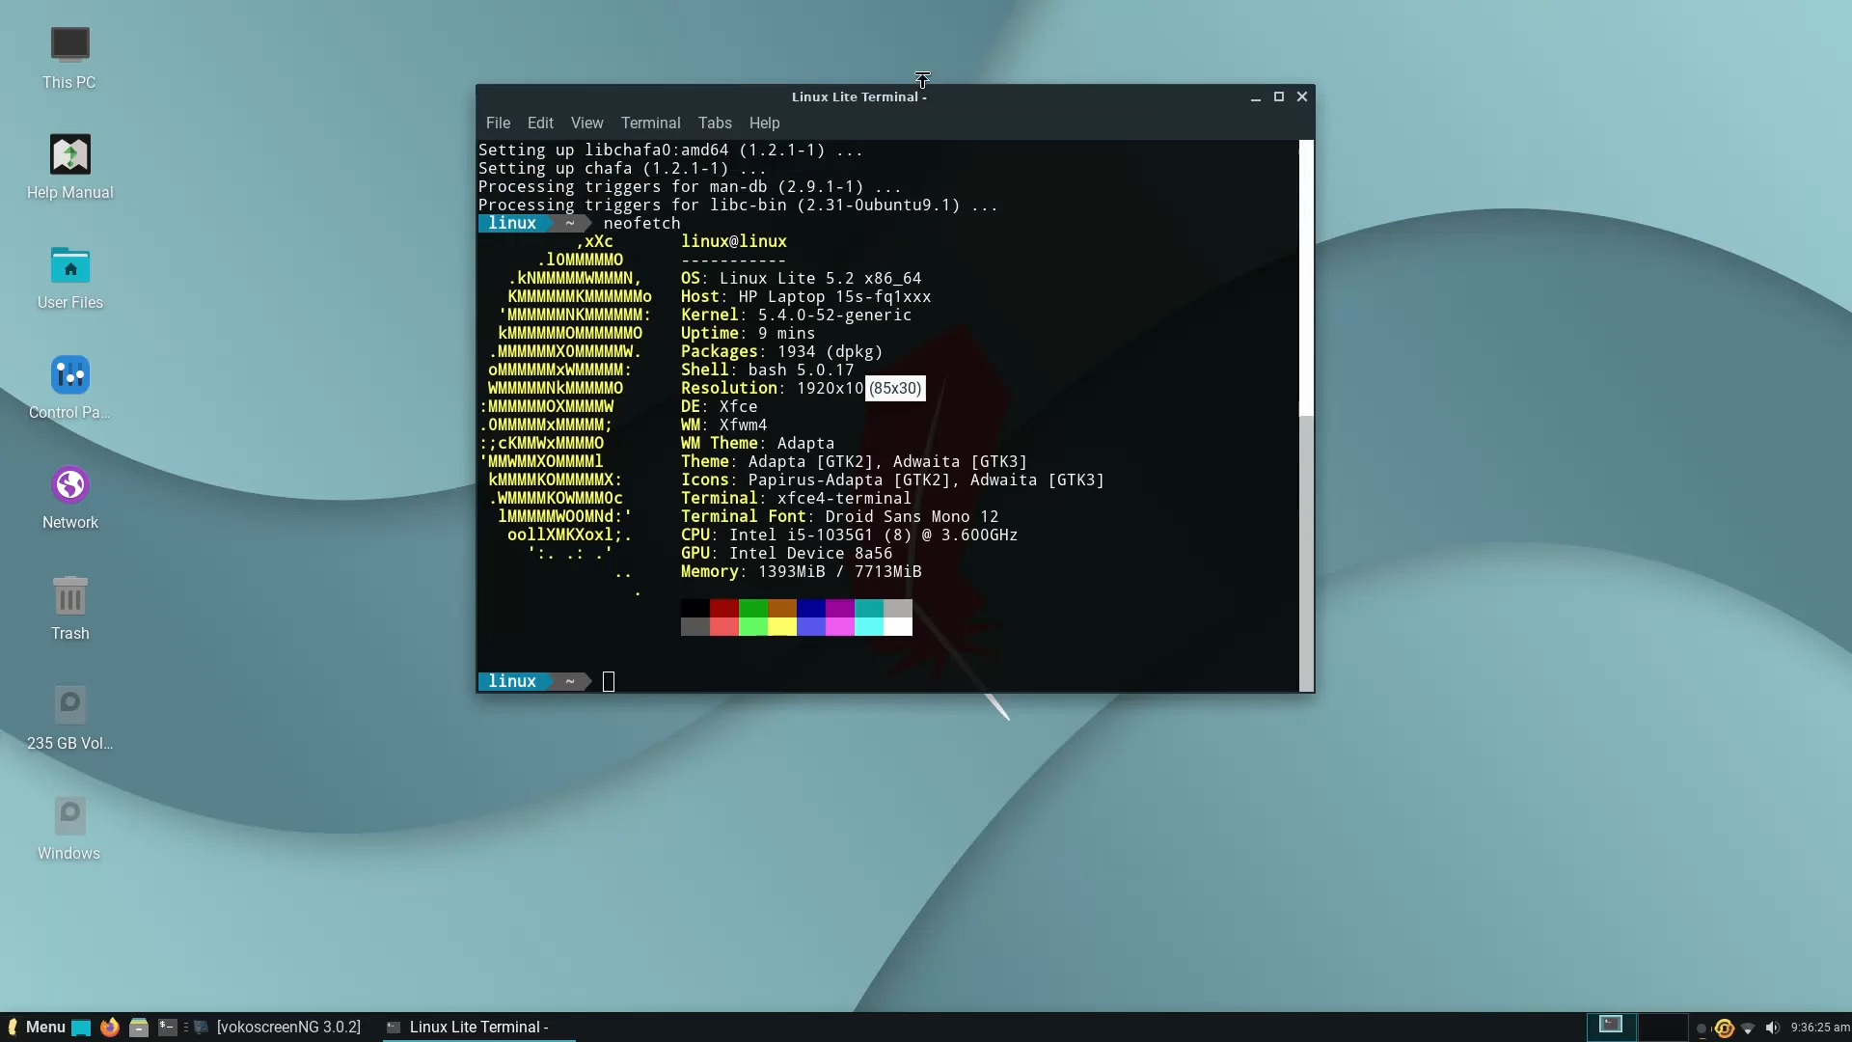Open the Terminal menu in the menu bar
The height and width of the screenshot is (1042, 1852).
tap(651, 123)
